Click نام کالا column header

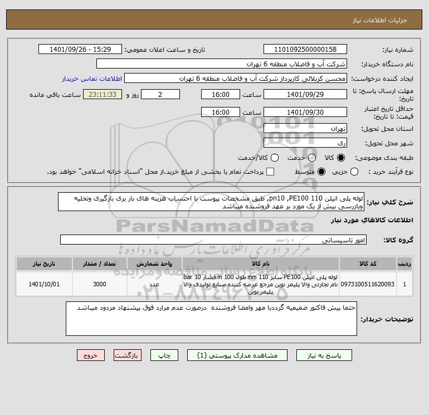point(261,263)
